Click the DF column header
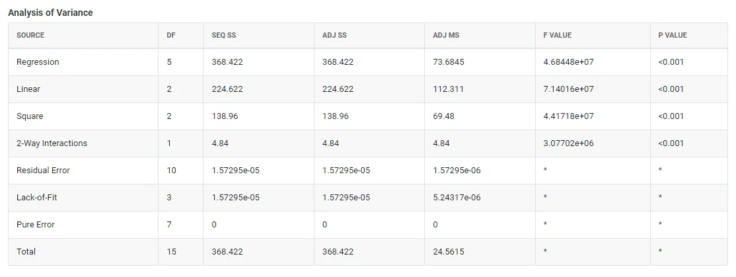Image resolution: width=736 pixels, height=277 pixels. point(171,35)
